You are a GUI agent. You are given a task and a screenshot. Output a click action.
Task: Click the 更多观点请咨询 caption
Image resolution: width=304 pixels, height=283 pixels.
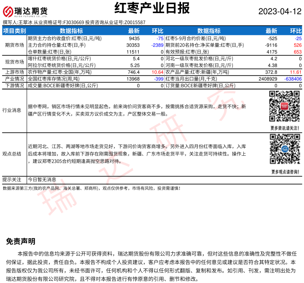pyautogui.click(x=285, y=172)
